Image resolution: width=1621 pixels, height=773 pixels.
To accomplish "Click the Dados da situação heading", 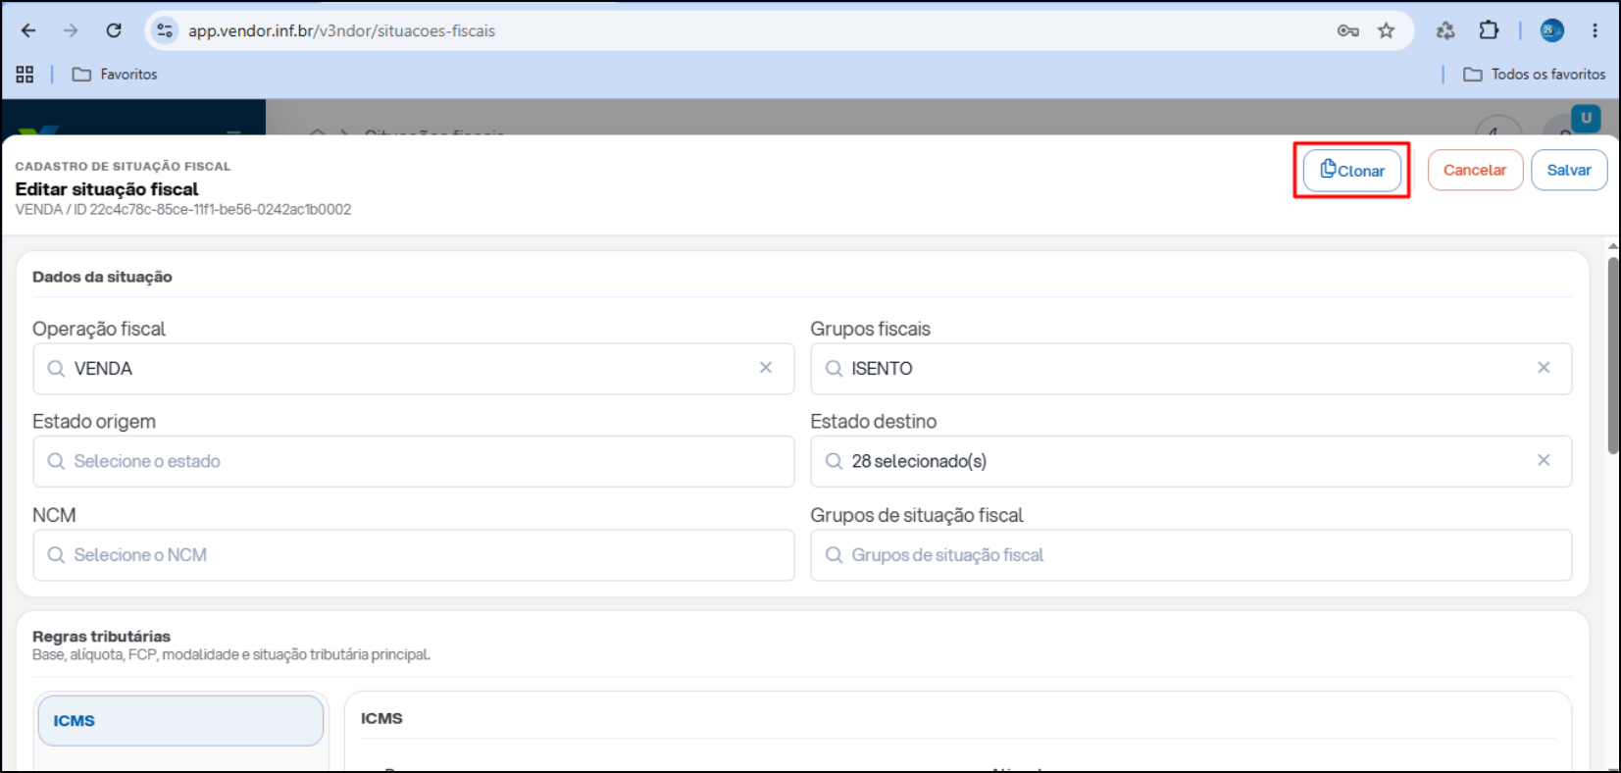I will [x=102, y=277].
